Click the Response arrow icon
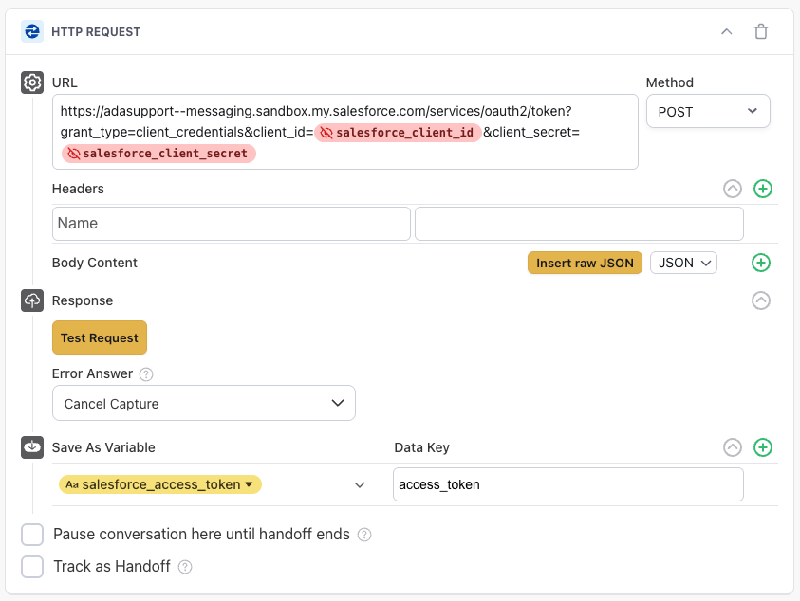The height and width of the screenshot is (601, 800). (x=760, y=300)
